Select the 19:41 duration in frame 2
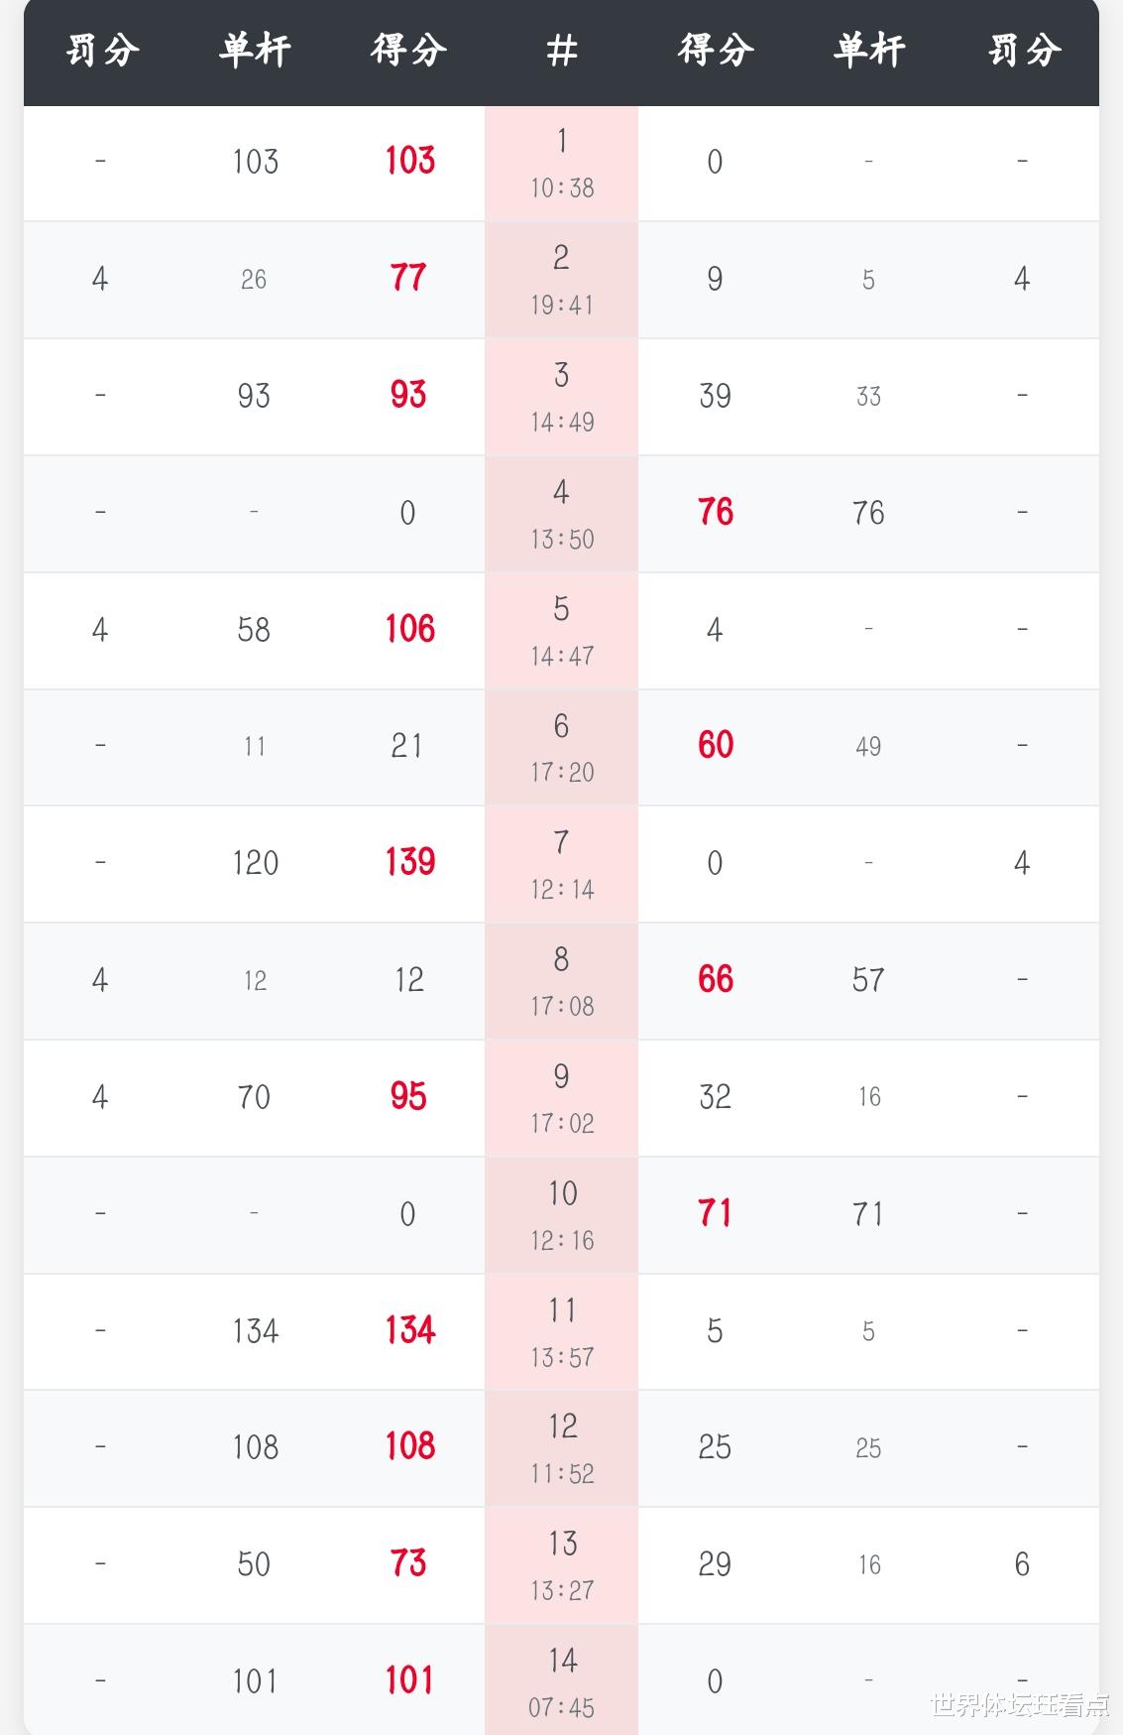Viewport: 1123px width, 1735px height. tap(561, 305)
